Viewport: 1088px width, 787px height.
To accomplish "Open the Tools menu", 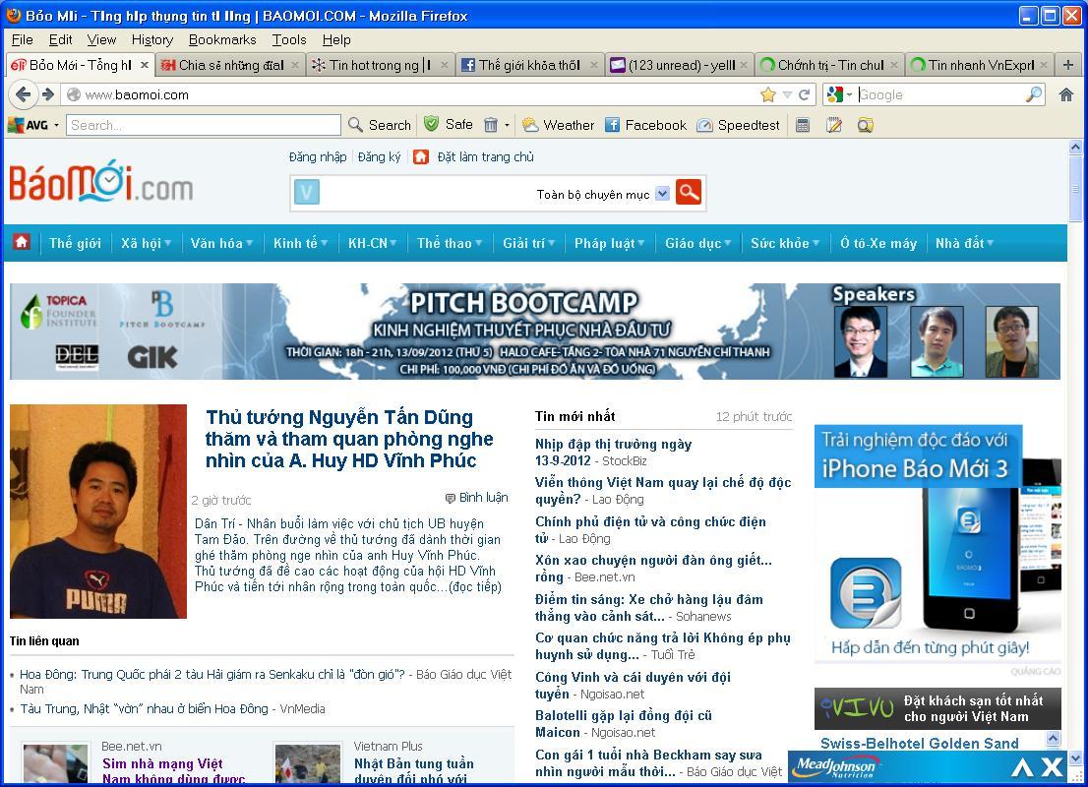I will (x=288, y=39).
